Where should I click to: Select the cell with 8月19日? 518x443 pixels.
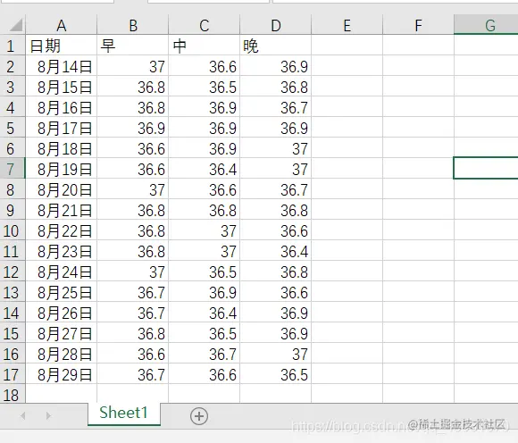[x=61, y=169]
